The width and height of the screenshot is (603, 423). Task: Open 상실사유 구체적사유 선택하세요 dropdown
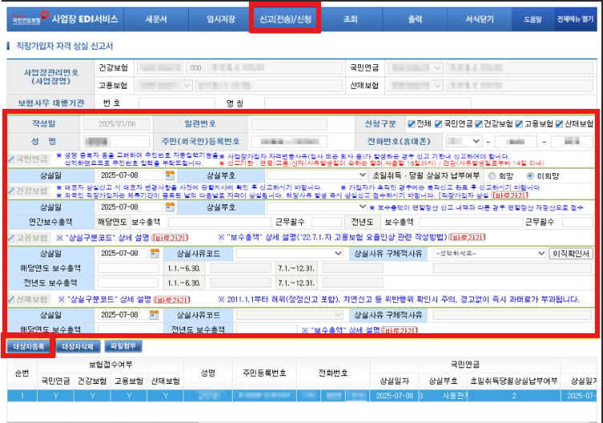tap(489, 253)
